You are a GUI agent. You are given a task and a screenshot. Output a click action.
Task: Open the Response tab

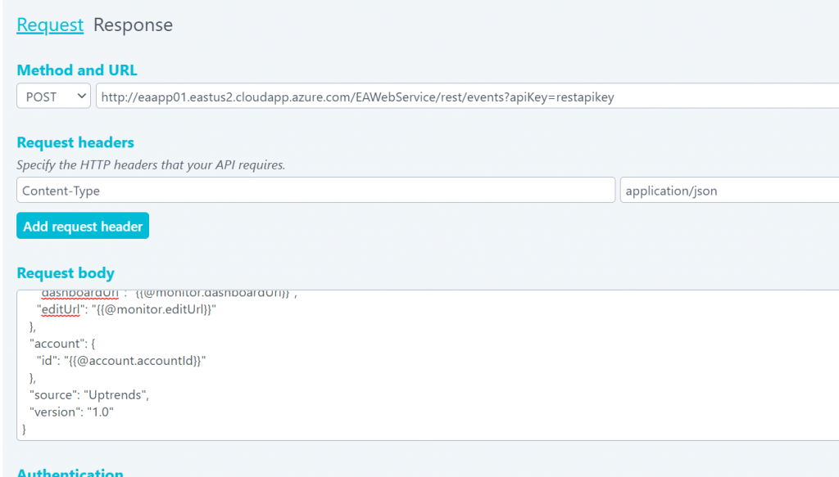click(x=133, y=25)
